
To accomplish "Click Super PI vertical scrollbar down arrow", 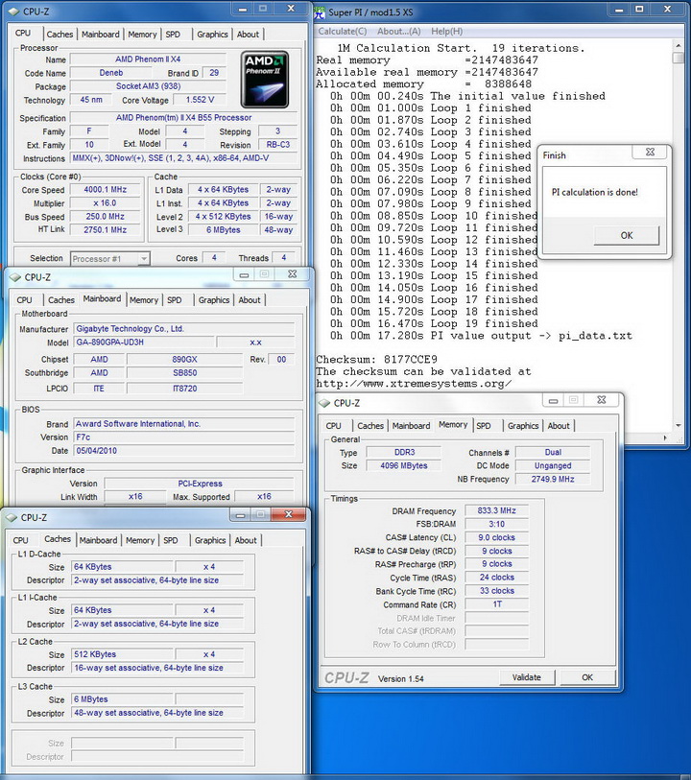I will (679, 425).
